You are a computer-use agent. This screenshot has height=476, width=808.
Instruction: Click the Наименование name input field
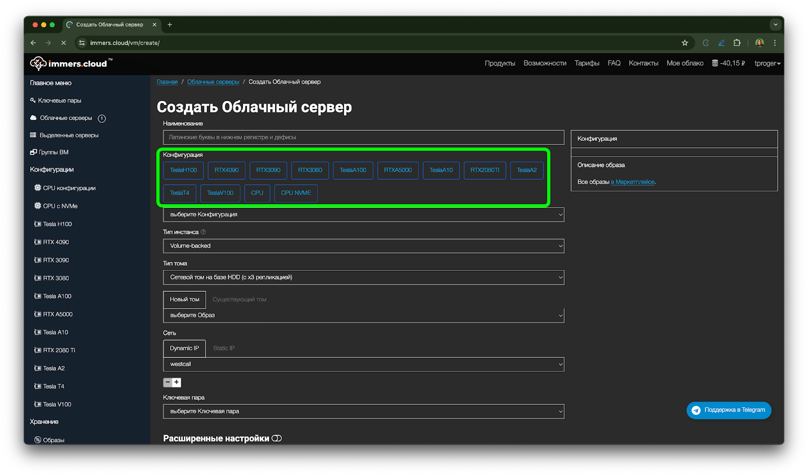[364, 137]
